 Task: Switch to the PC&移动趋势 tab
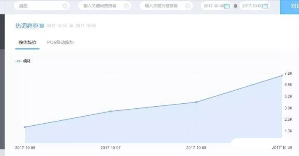60,42
